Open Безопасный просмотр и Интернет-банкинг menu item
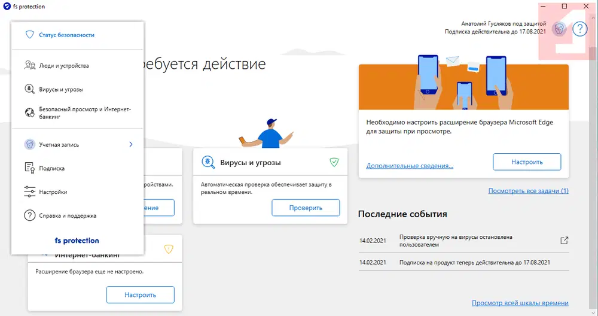This screenshot has width=598, height=316. click(77, 113)
